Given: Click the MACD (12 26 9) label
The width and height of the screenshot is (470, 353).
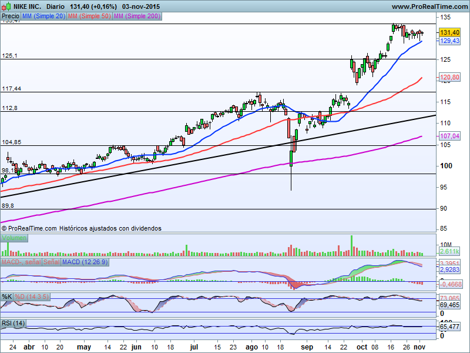Looking at the screenshot, I should [x=85, y=262].
